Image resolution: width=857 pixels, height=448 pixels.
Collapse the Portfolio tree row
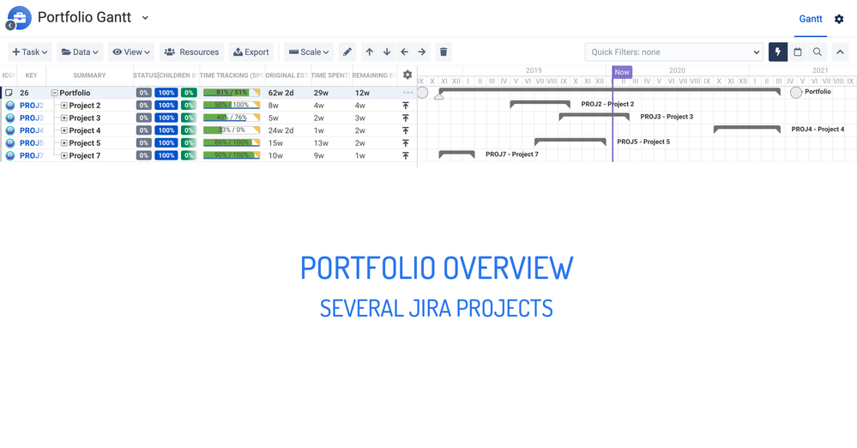pos(55,93)
